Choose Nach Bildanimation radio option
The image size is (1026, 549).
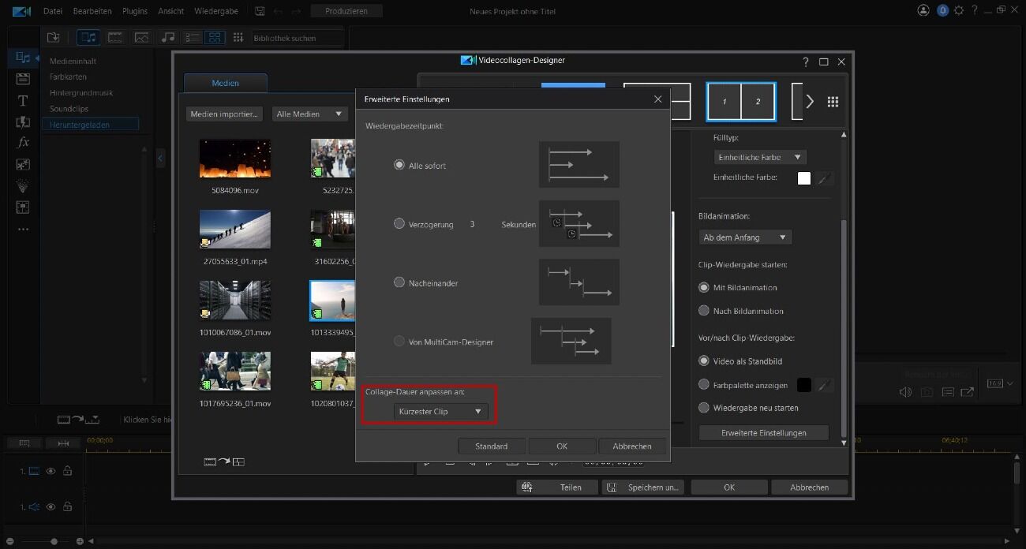pyautogui.click(x=704, y=311)
